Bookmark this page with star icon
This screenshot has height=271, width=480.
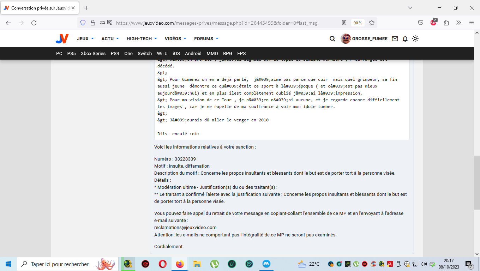372,23
